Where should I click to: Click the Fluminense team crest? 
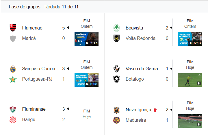coord(13,109)
